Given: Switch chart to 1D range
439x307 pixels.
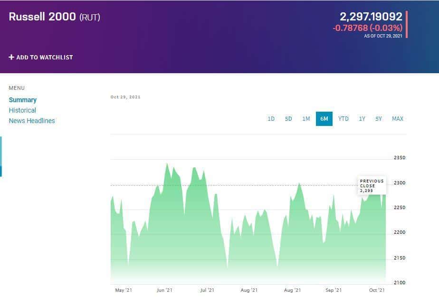Looking at the screenshot, I should pos(271,119).
